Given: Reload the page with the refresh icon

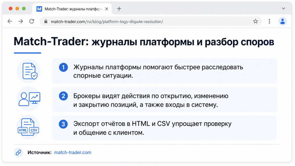Looking at the screenshot, I should [32, 21].
